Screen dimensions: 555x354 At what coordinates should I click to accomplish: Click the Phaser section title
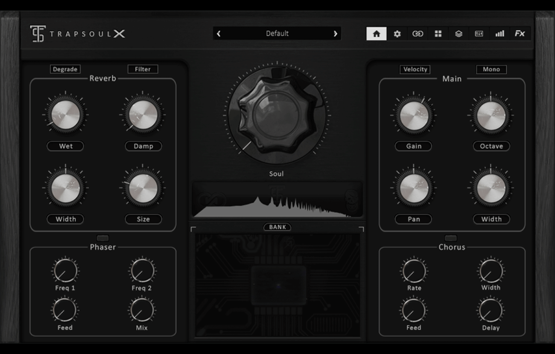(x=103, y=247)
